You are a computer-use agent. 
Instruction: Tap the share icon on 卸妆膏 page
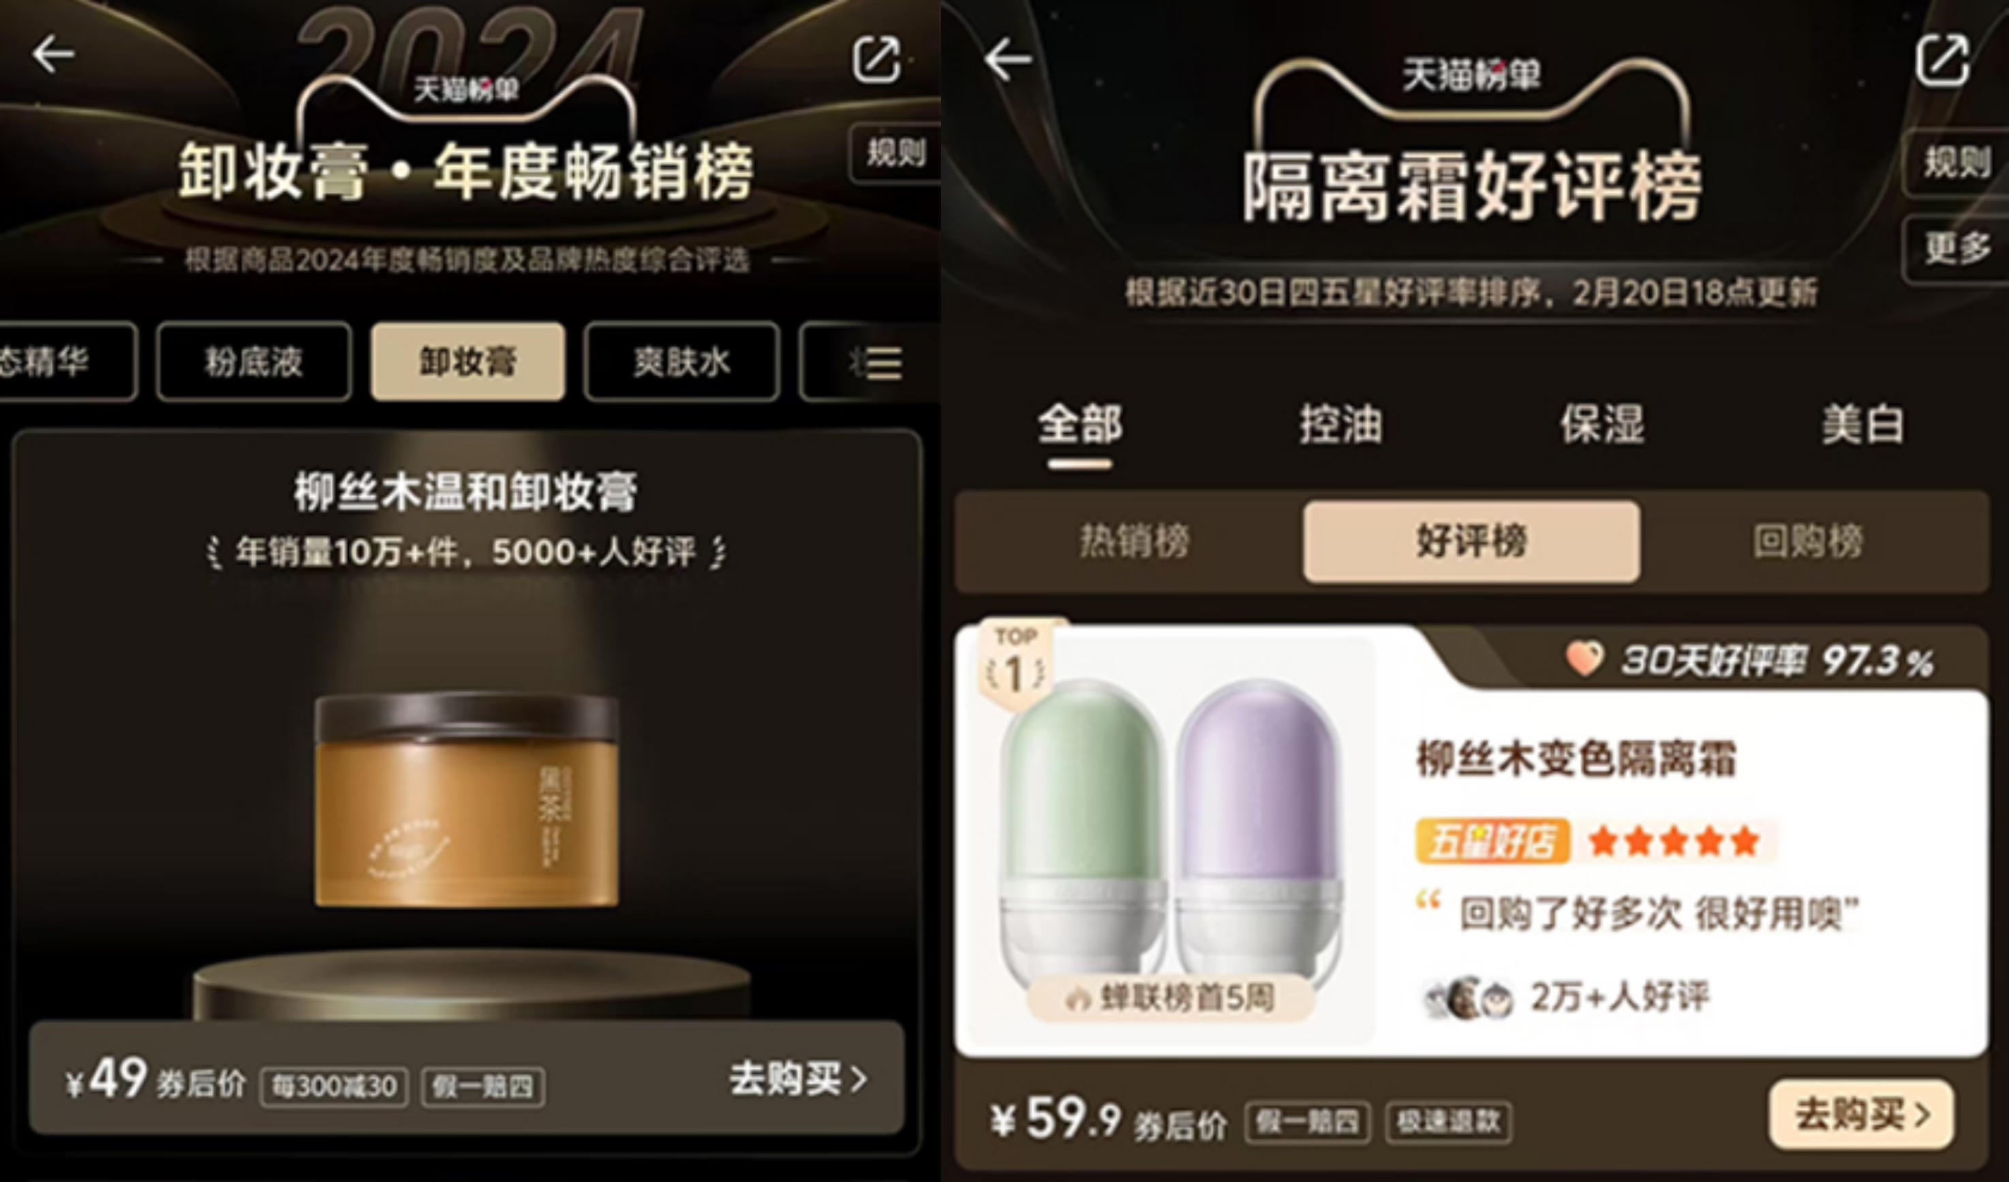[876, 58]
